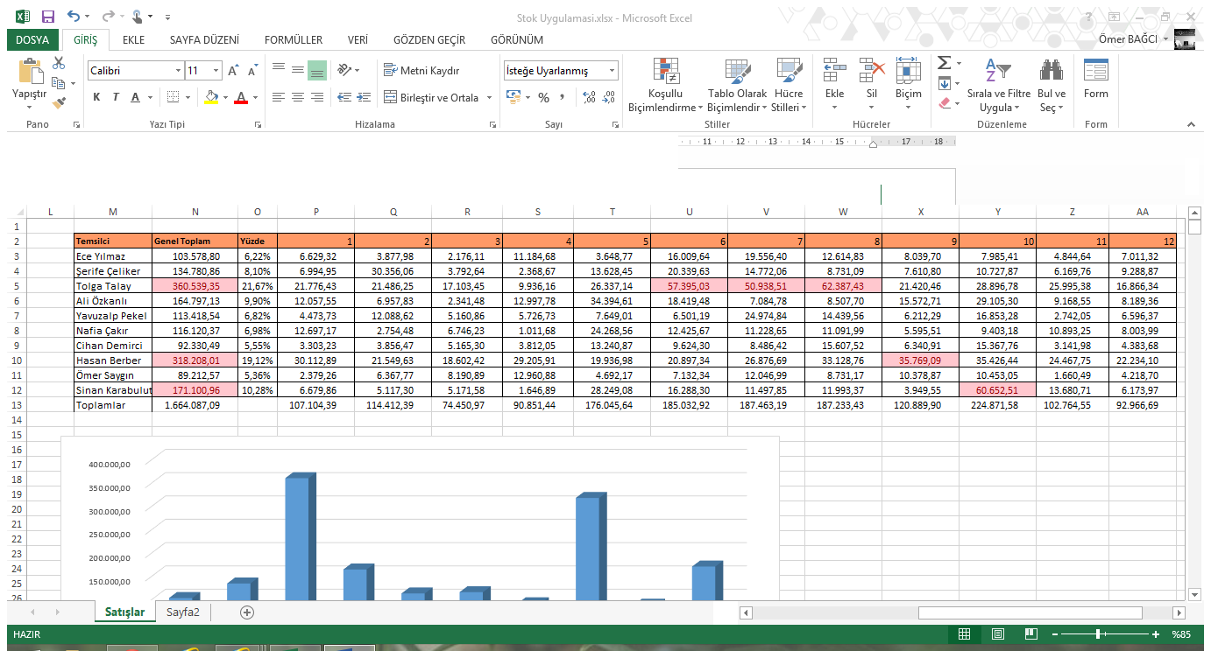The height and width of the screenshot is (651, 1211).
Task: Click the Save icon in quick access toolbar
Action: click(x=47, y=17)
